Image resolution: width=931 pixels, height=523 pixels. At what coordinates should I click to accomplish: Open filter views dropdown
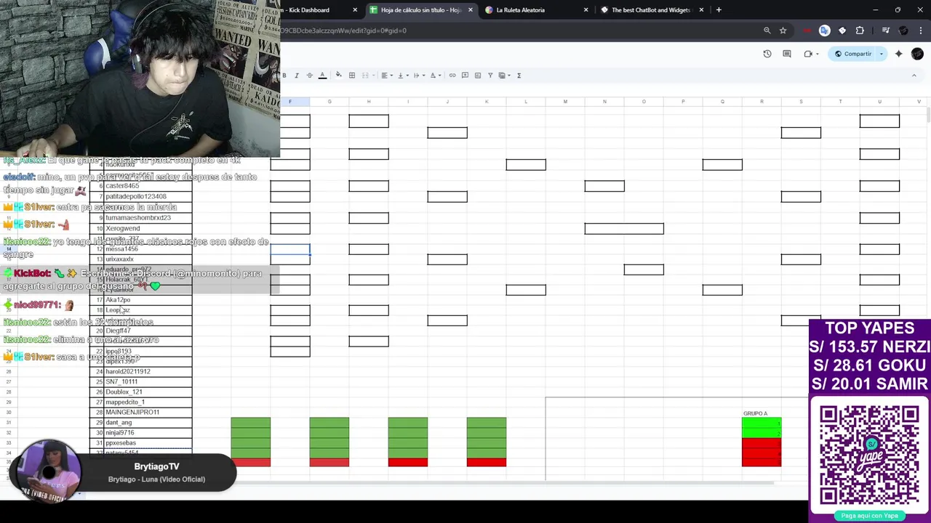point(503,76)
